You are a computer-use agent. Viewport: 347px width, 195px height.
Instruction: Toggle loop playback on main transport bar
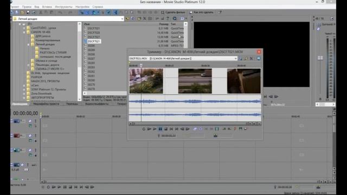point(48,187)
